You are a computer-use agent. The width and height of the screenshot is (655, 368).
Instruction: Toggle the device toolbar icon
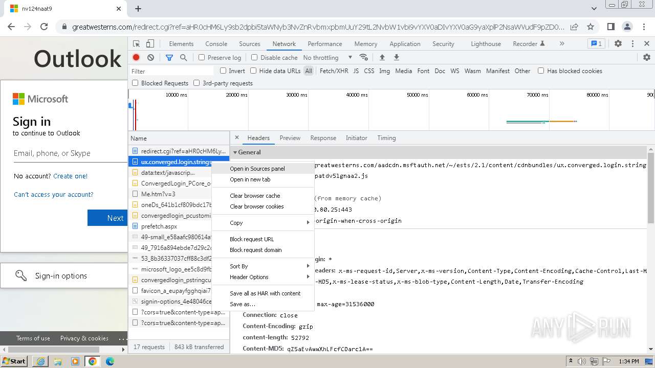(x=150, y=44)
